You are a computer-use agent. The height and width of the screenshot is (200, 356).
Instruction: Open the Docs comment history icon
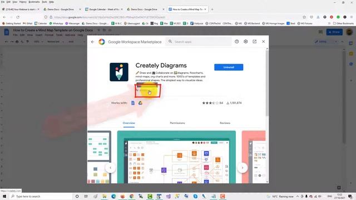tap(320, 32)
